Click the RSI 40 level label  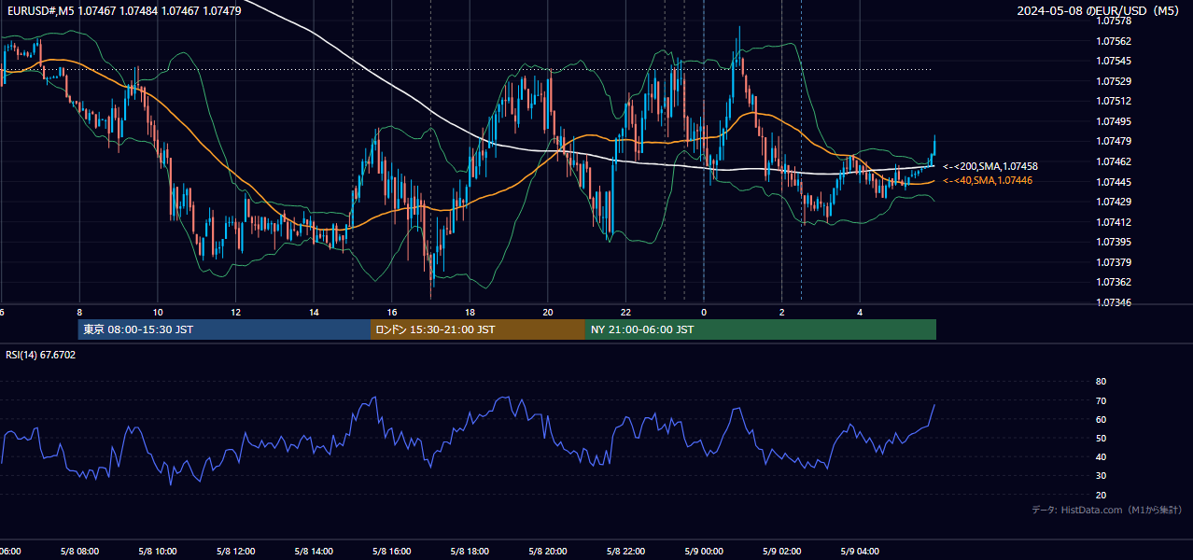point(1101,456)
